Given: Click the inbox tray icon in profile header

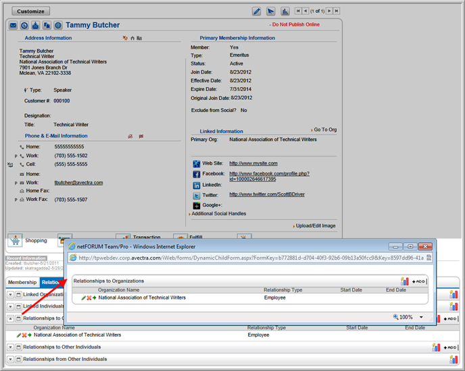Looking at the screenshot, I should point(36,26).
